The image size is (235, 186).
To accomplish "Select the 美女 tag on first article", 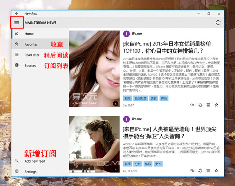I will coord(153,98).
